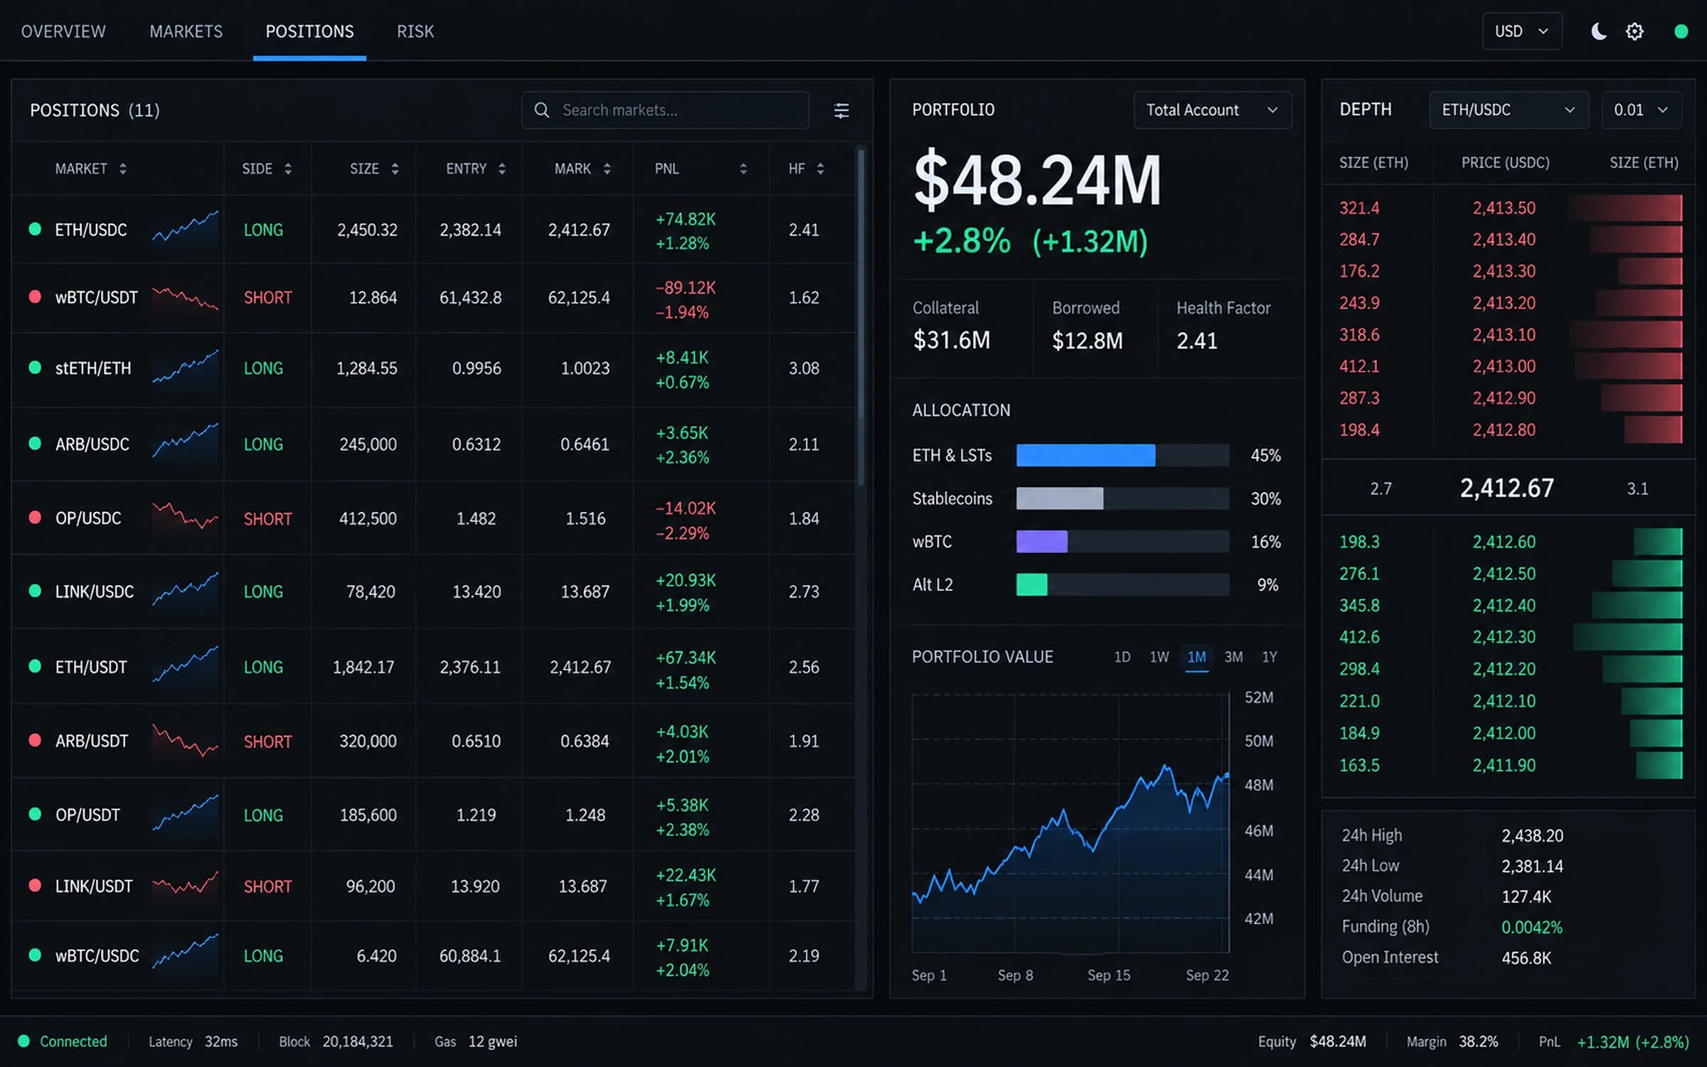Viewport: 1707px width, 1067px height.
Task: Toggle dark mode moon icon
Action: [1598, 31]
